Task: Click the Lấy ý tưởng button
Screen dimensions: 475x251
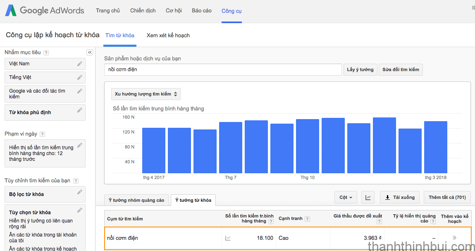Action: coord(360,70)
